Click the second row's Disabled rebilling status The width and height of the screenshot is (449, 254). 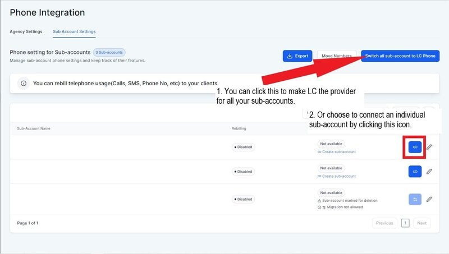point(244,172)
